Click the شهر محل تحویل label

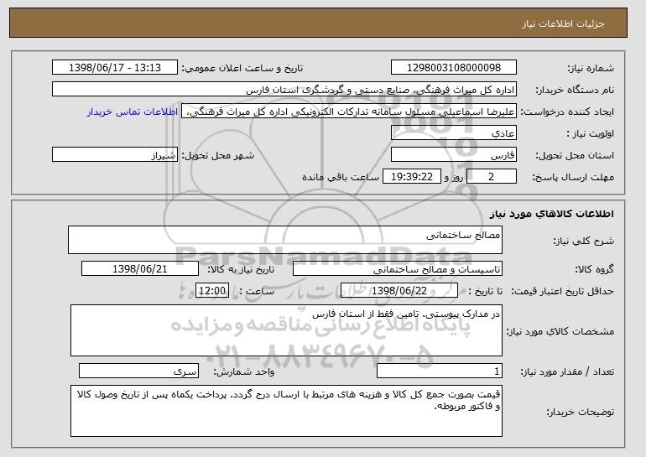[x=218, y=155]
